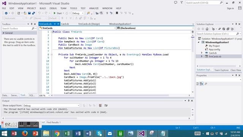Switch to the WindowsApplication1 properties tab

(120, 24)
